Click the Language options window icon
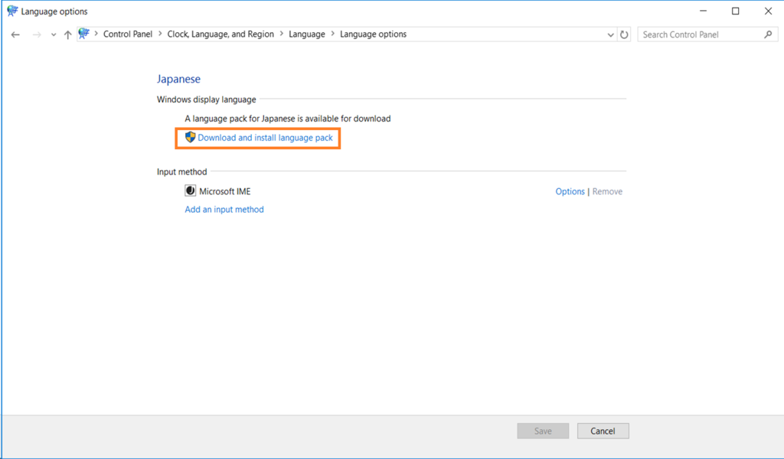The height and width of the screenshot is (459, 784). (x=12, y=11)
